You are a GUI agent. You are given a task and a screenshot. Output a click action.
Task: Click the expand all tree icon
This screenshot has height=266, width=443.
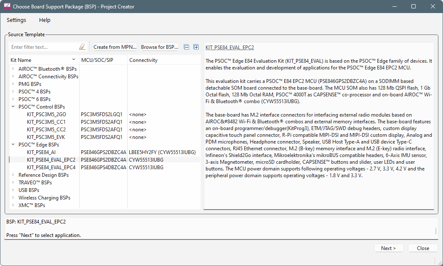pos(196,47)
